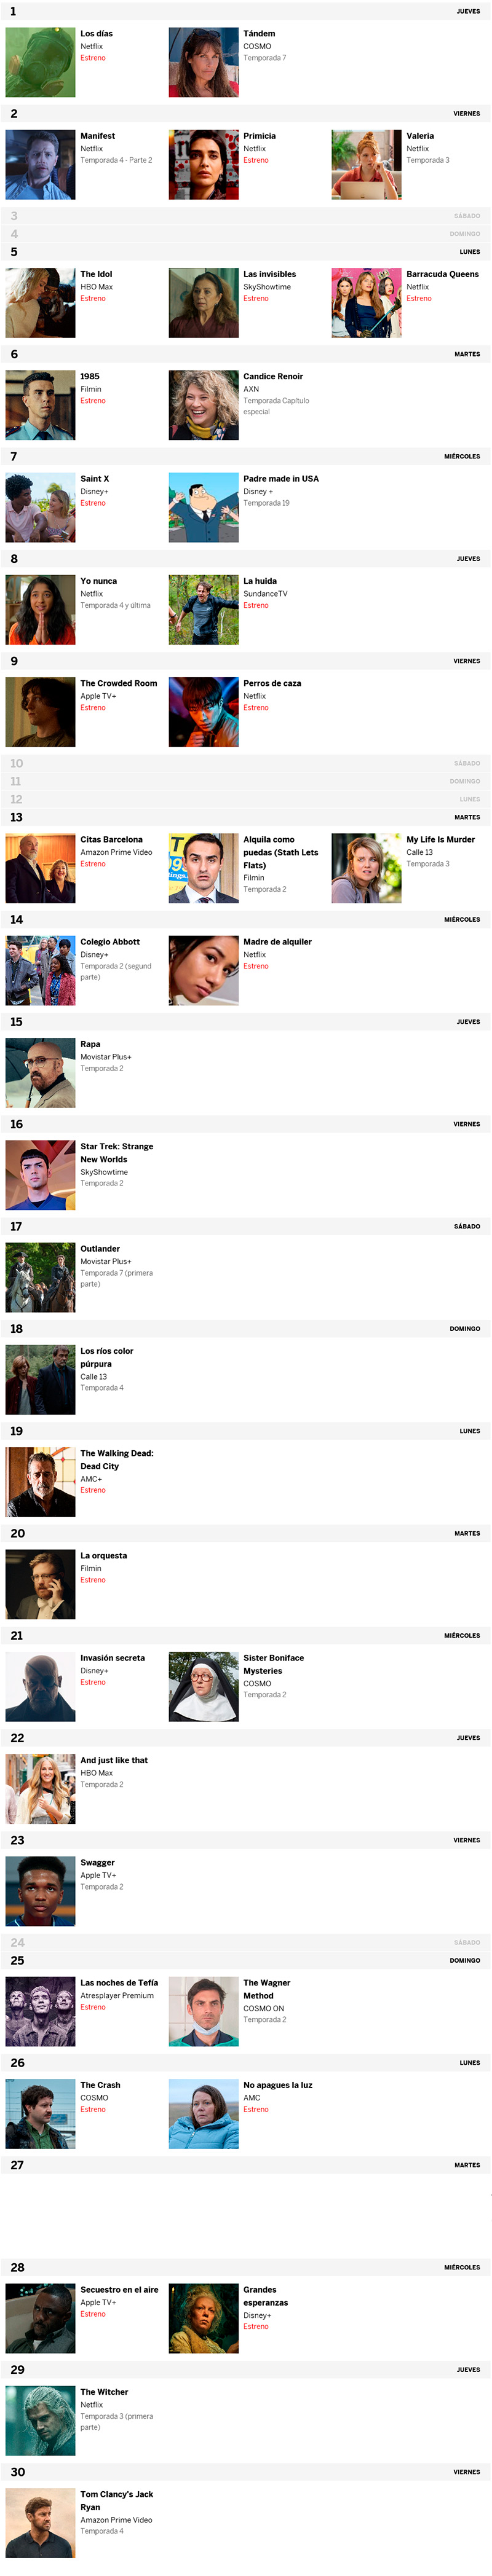Screen dimensions: 492x2576
Task: Click the Manifest show title
Action: tap(98, 136)
